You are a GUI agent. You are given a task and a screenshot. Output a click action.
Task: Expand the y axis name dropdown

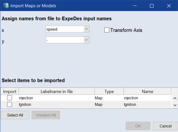pos(67,40)
